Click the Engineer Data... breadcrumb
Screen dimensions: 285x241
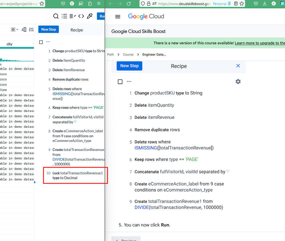[x=154, y=54]
